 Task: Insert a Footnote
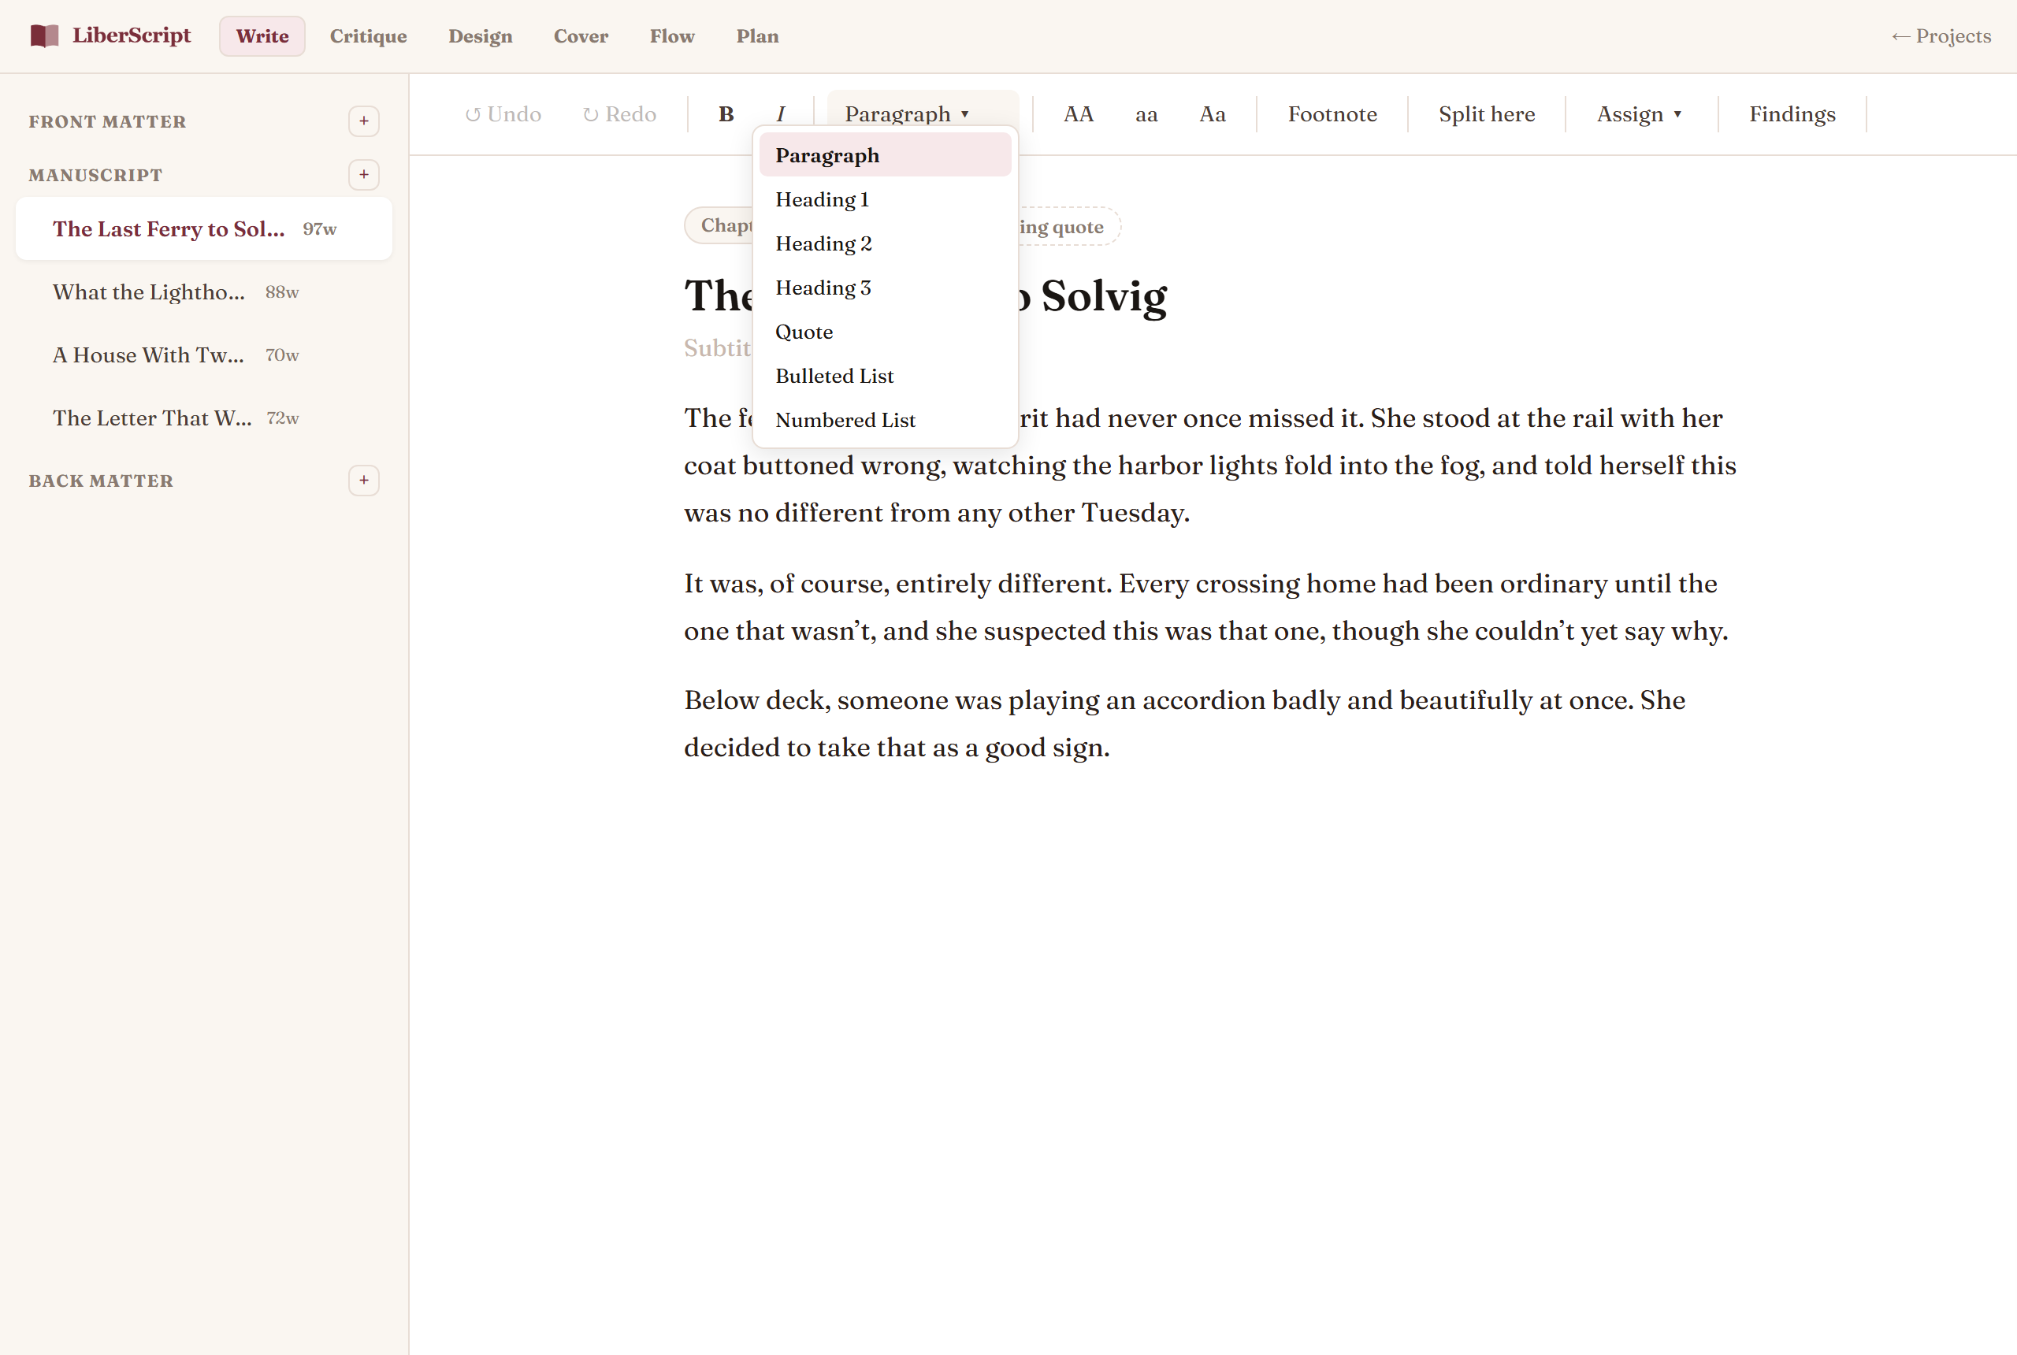pos(1332,114)
